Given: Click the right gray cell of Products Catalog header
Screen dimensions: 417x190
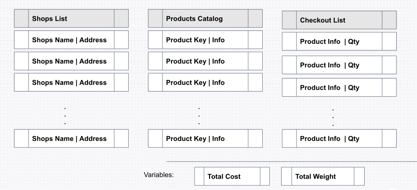Looking at the screenshot, I should (255, 19).
